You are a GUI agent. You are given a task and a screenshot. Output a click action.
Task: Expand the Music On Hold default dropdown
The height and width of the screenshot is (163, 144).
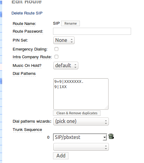[66, 66]
